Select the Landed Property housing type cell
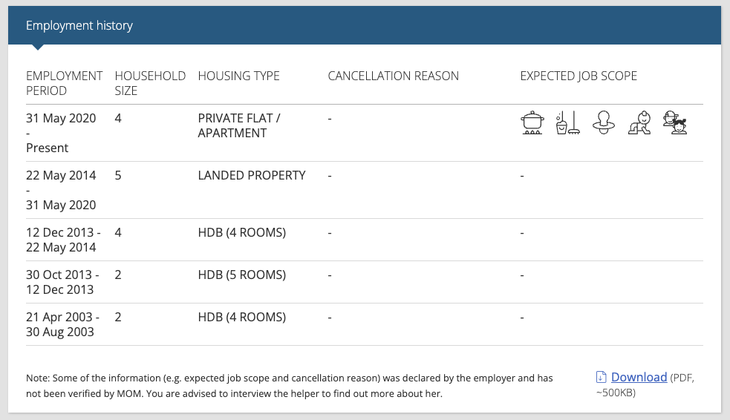The width and height of the screenshot is (730, 420). tap(252, 175)
